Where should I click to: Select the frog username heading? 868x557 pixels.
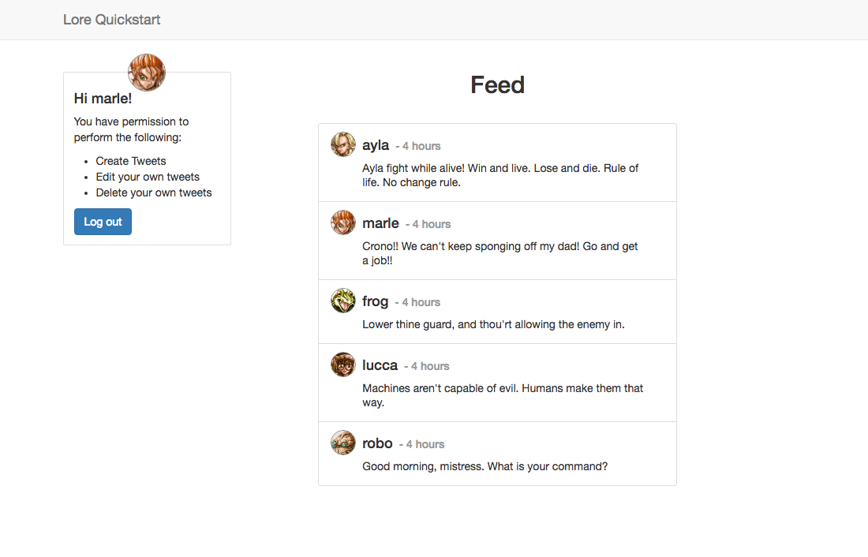click(x=375, y=301)
